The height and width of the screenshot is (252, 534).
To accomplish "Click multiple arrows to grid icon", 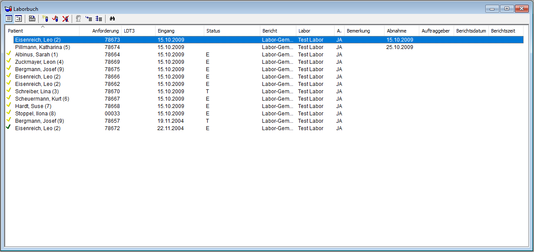I will click(x=99, y=19).
